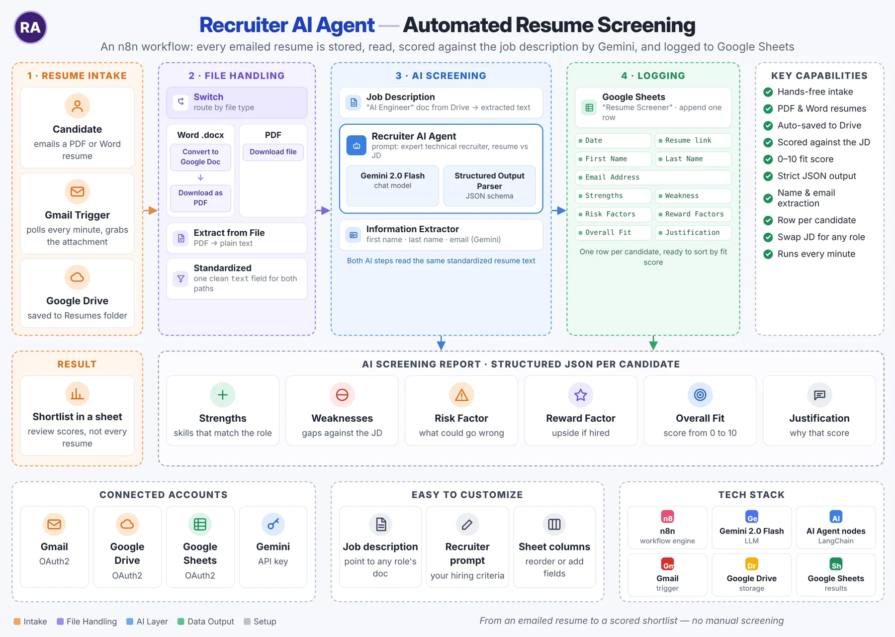Screen dimensions: 895x637
Task: Click the AI Agent nodes LangChain card
Action: (836, 528)
